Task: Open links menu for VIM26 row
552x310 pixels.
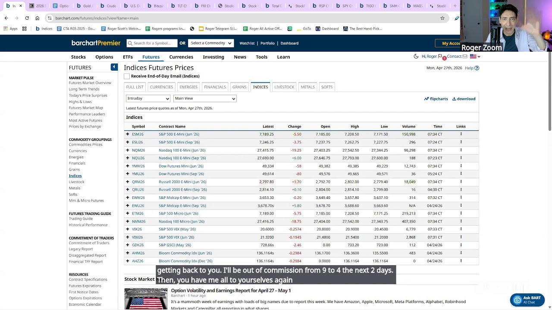Action: 461,237
